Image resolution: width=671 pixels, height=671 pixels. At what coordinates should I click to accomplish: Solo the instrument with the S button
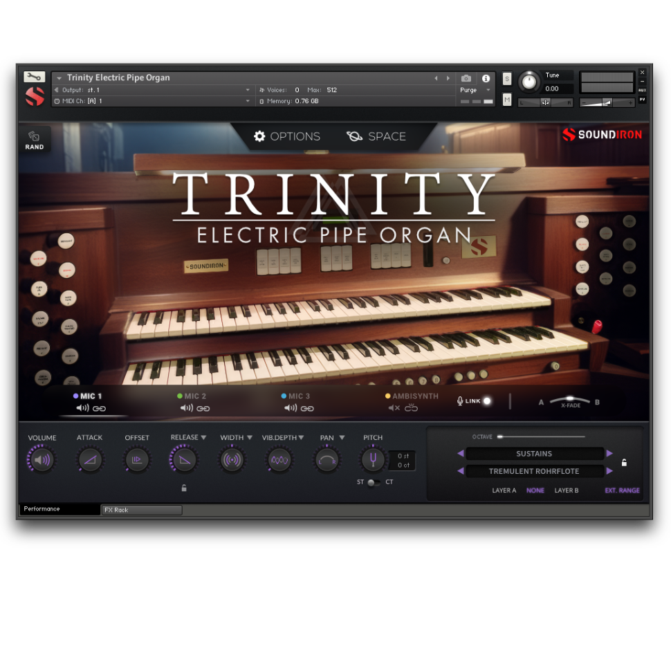click(506, 79)
